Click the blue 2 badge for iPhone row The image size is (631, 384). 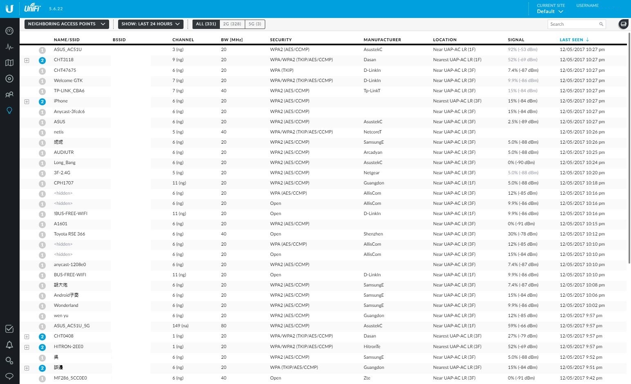click(x=42, y=102)
